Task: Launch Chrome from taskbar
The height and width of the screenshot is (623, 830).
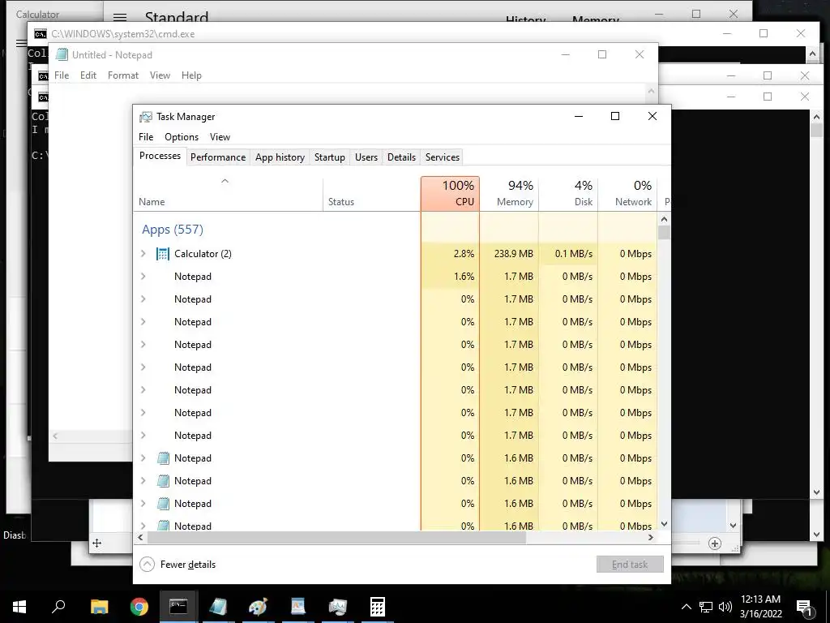Action: coord(139,607)
